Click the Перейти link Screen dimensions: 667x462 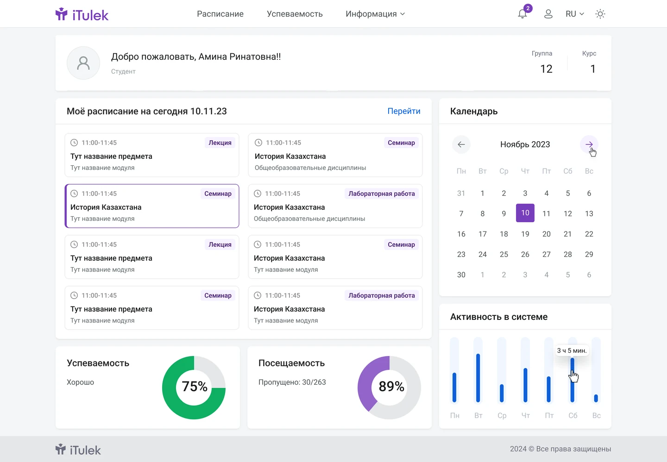[x=404, y=111]
